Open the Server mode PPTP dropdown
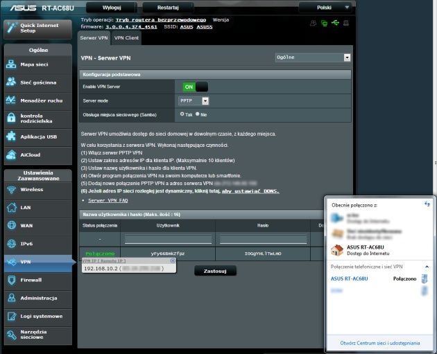Screen dimensions: 437x354 [194, 100]
